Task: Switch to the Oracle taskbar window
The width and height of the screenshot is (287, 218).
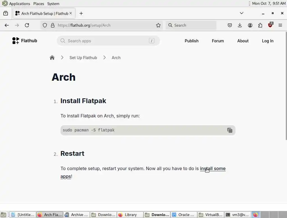Action: (x=184, y=215)
